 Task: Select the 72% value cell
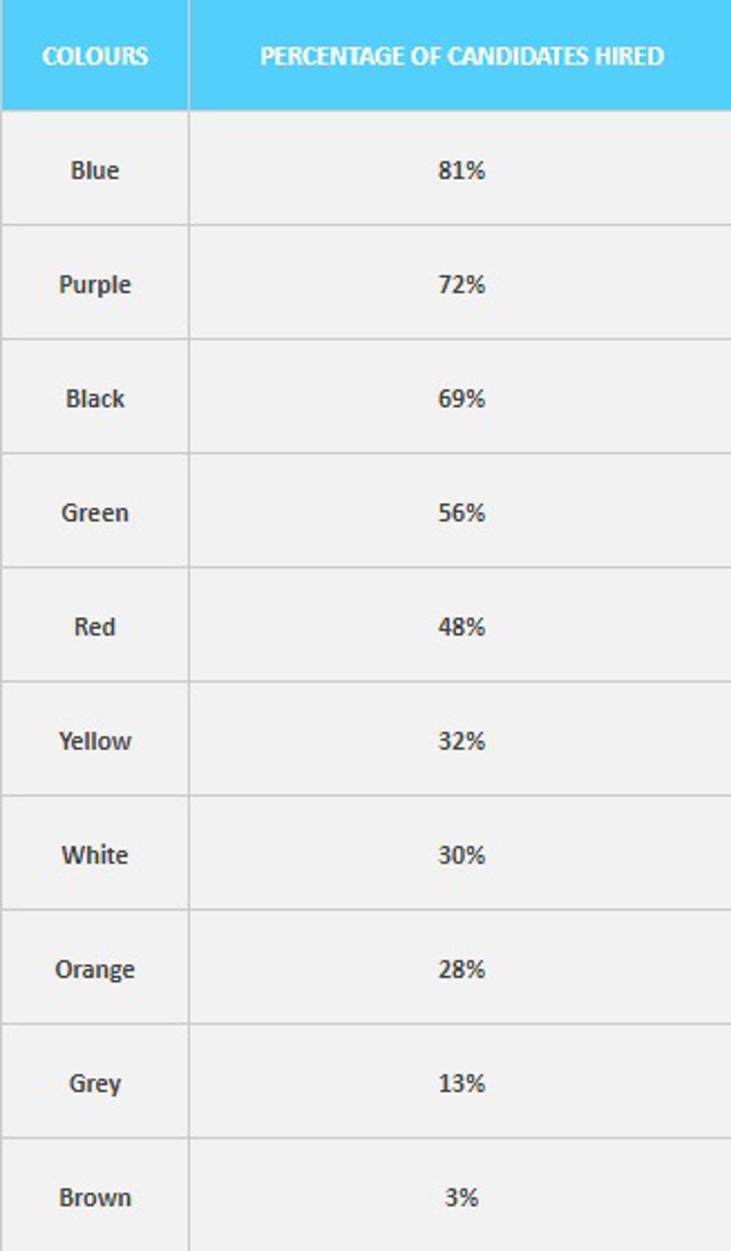(461, 284)
